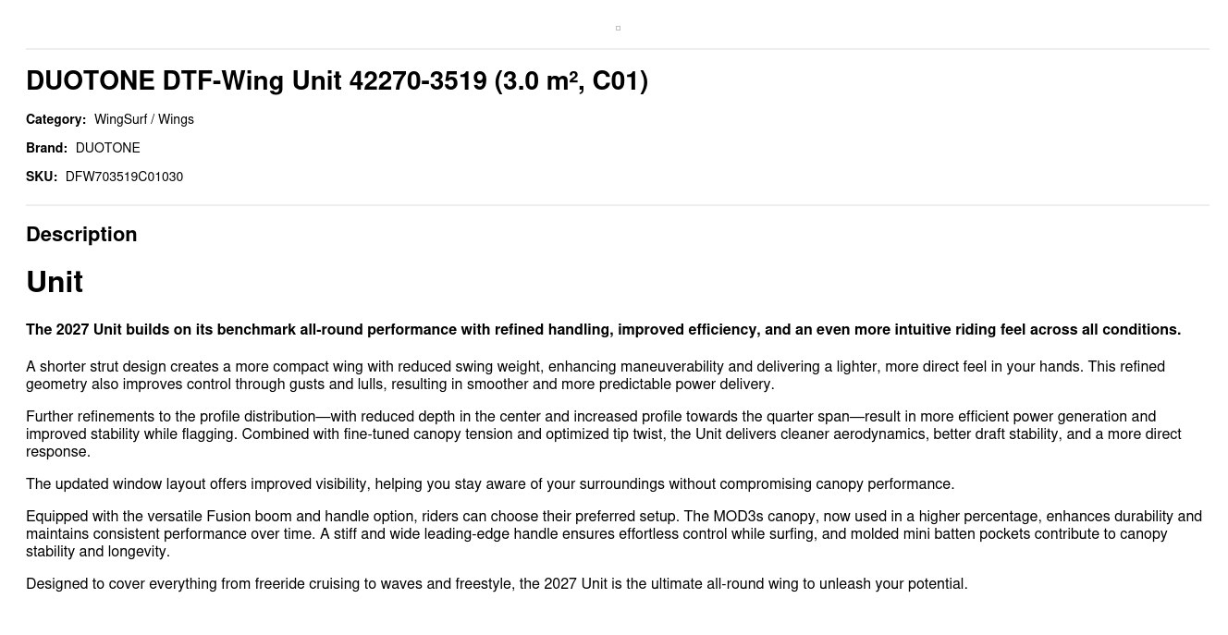Select the WingSurf / Wings category value
Image resolution: width=1228 pixels, height=635 pixels.
coord(144,119)
